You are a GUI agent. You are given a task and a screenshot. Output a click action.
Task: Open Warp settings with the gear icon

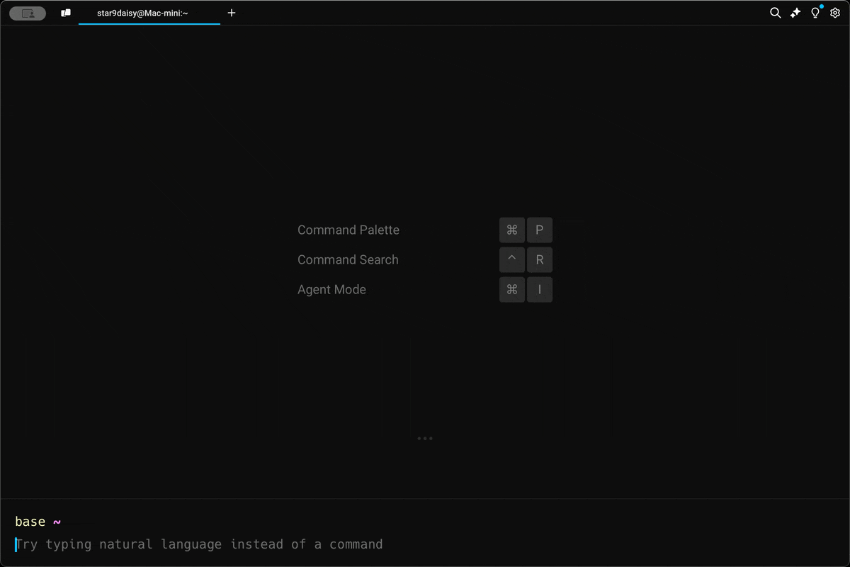pyautogui.click(x=834, y=13)
